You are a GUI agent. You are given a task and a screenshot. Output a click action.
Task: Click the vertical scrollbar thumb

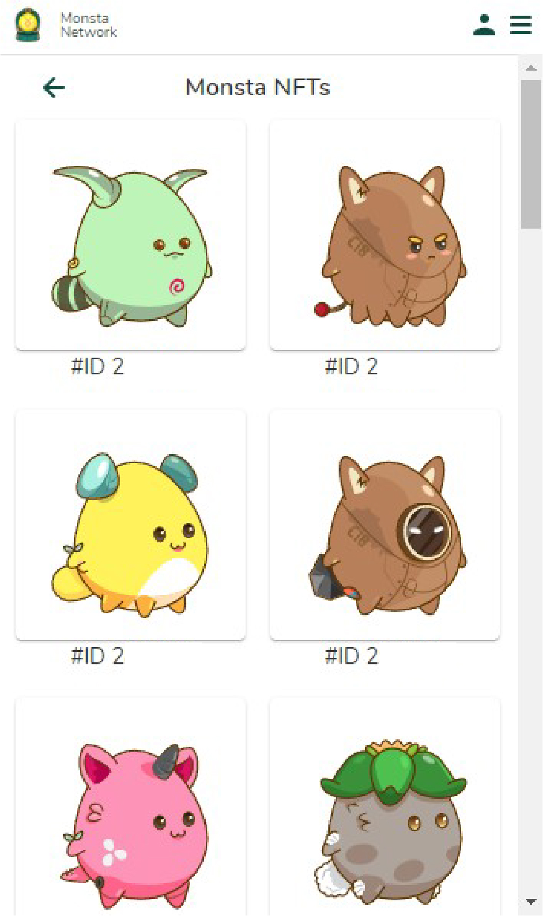pos(531,154)
